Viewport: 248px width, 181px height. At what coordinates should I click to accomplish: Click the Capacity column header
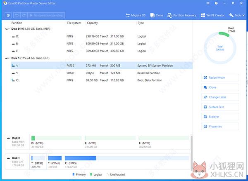(x=92, y=23)
